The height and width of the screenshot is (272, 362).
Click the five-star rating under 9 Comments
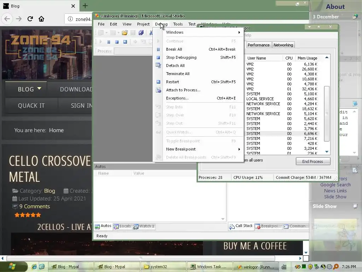pyautogui.click(x=28, y=215)
